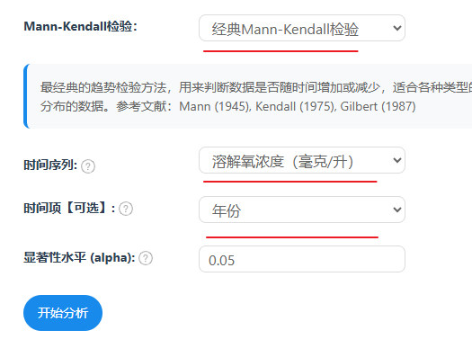Click the 显著性水平 (alpha) label
This screenshot has height=357, width=472.
pyautogui.click(x=79, y=258)
